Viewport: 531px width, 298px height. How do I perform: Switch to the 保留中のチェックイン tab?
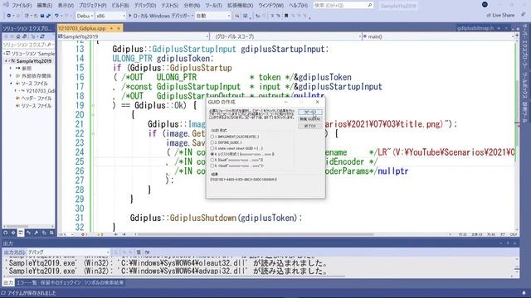point(61,282)
